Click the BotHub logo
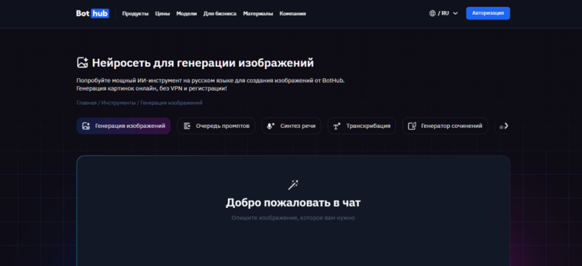 [x=92, y=13]
